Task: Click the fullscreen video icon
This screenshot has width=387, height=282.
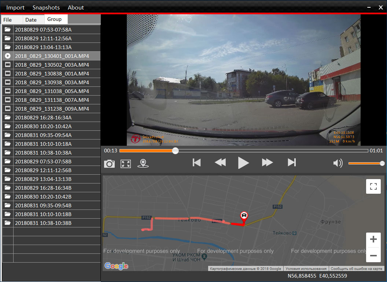Action: [x=126, y=164]
